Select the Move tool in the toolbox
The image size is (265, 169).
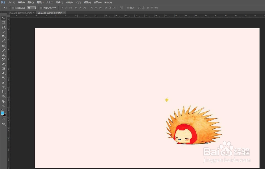click(3, 18)
